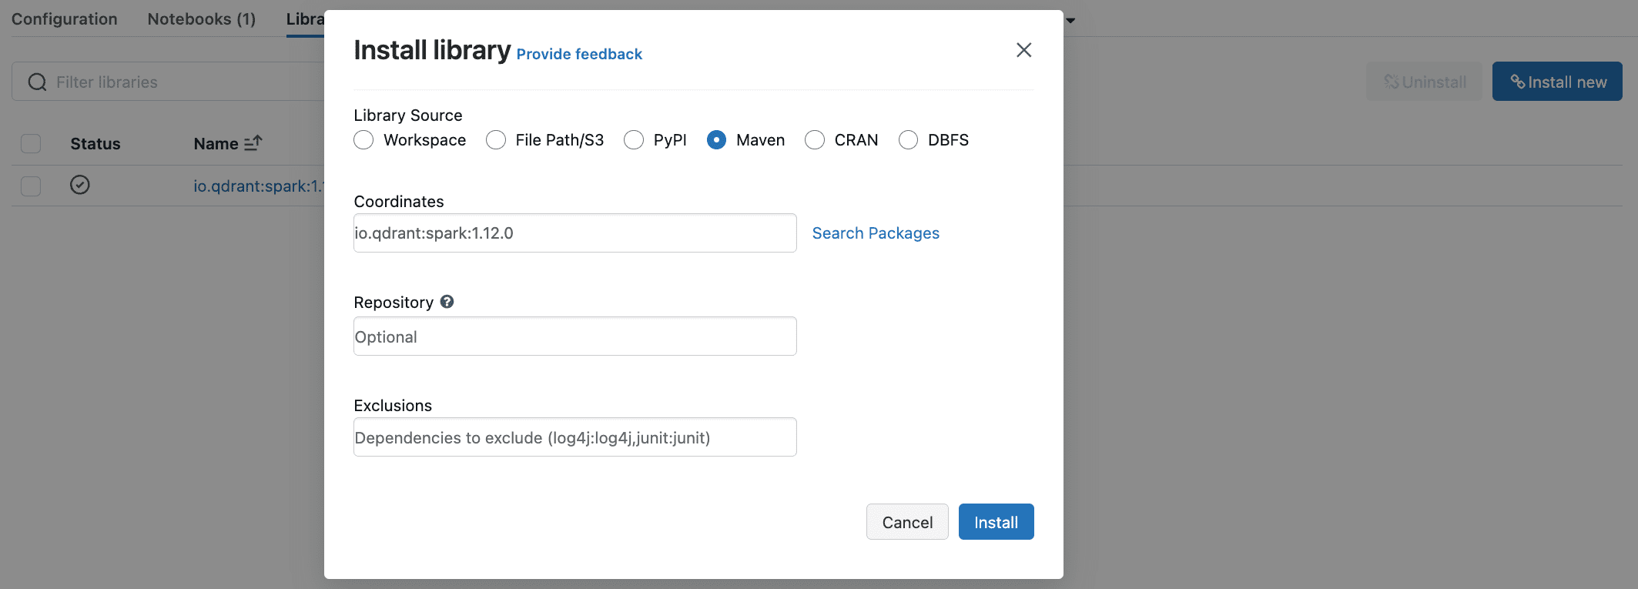Open the io.qdrant:spark library link
Viewport: 1638px width, 589px height.
point(258,186)
